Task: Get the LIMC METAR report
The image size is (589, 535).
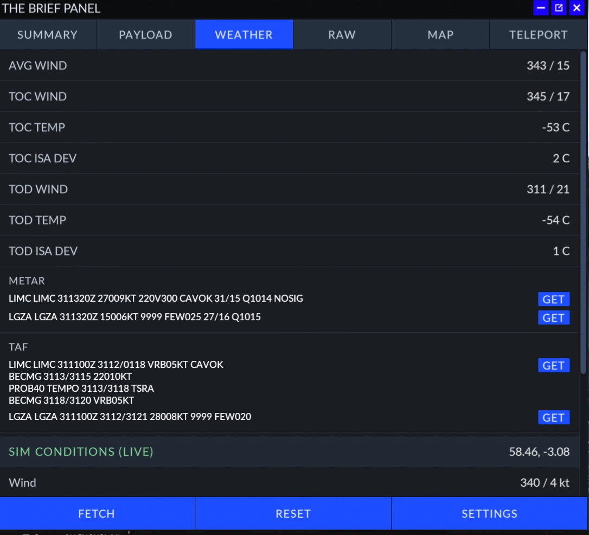Action: click(554, 299)
